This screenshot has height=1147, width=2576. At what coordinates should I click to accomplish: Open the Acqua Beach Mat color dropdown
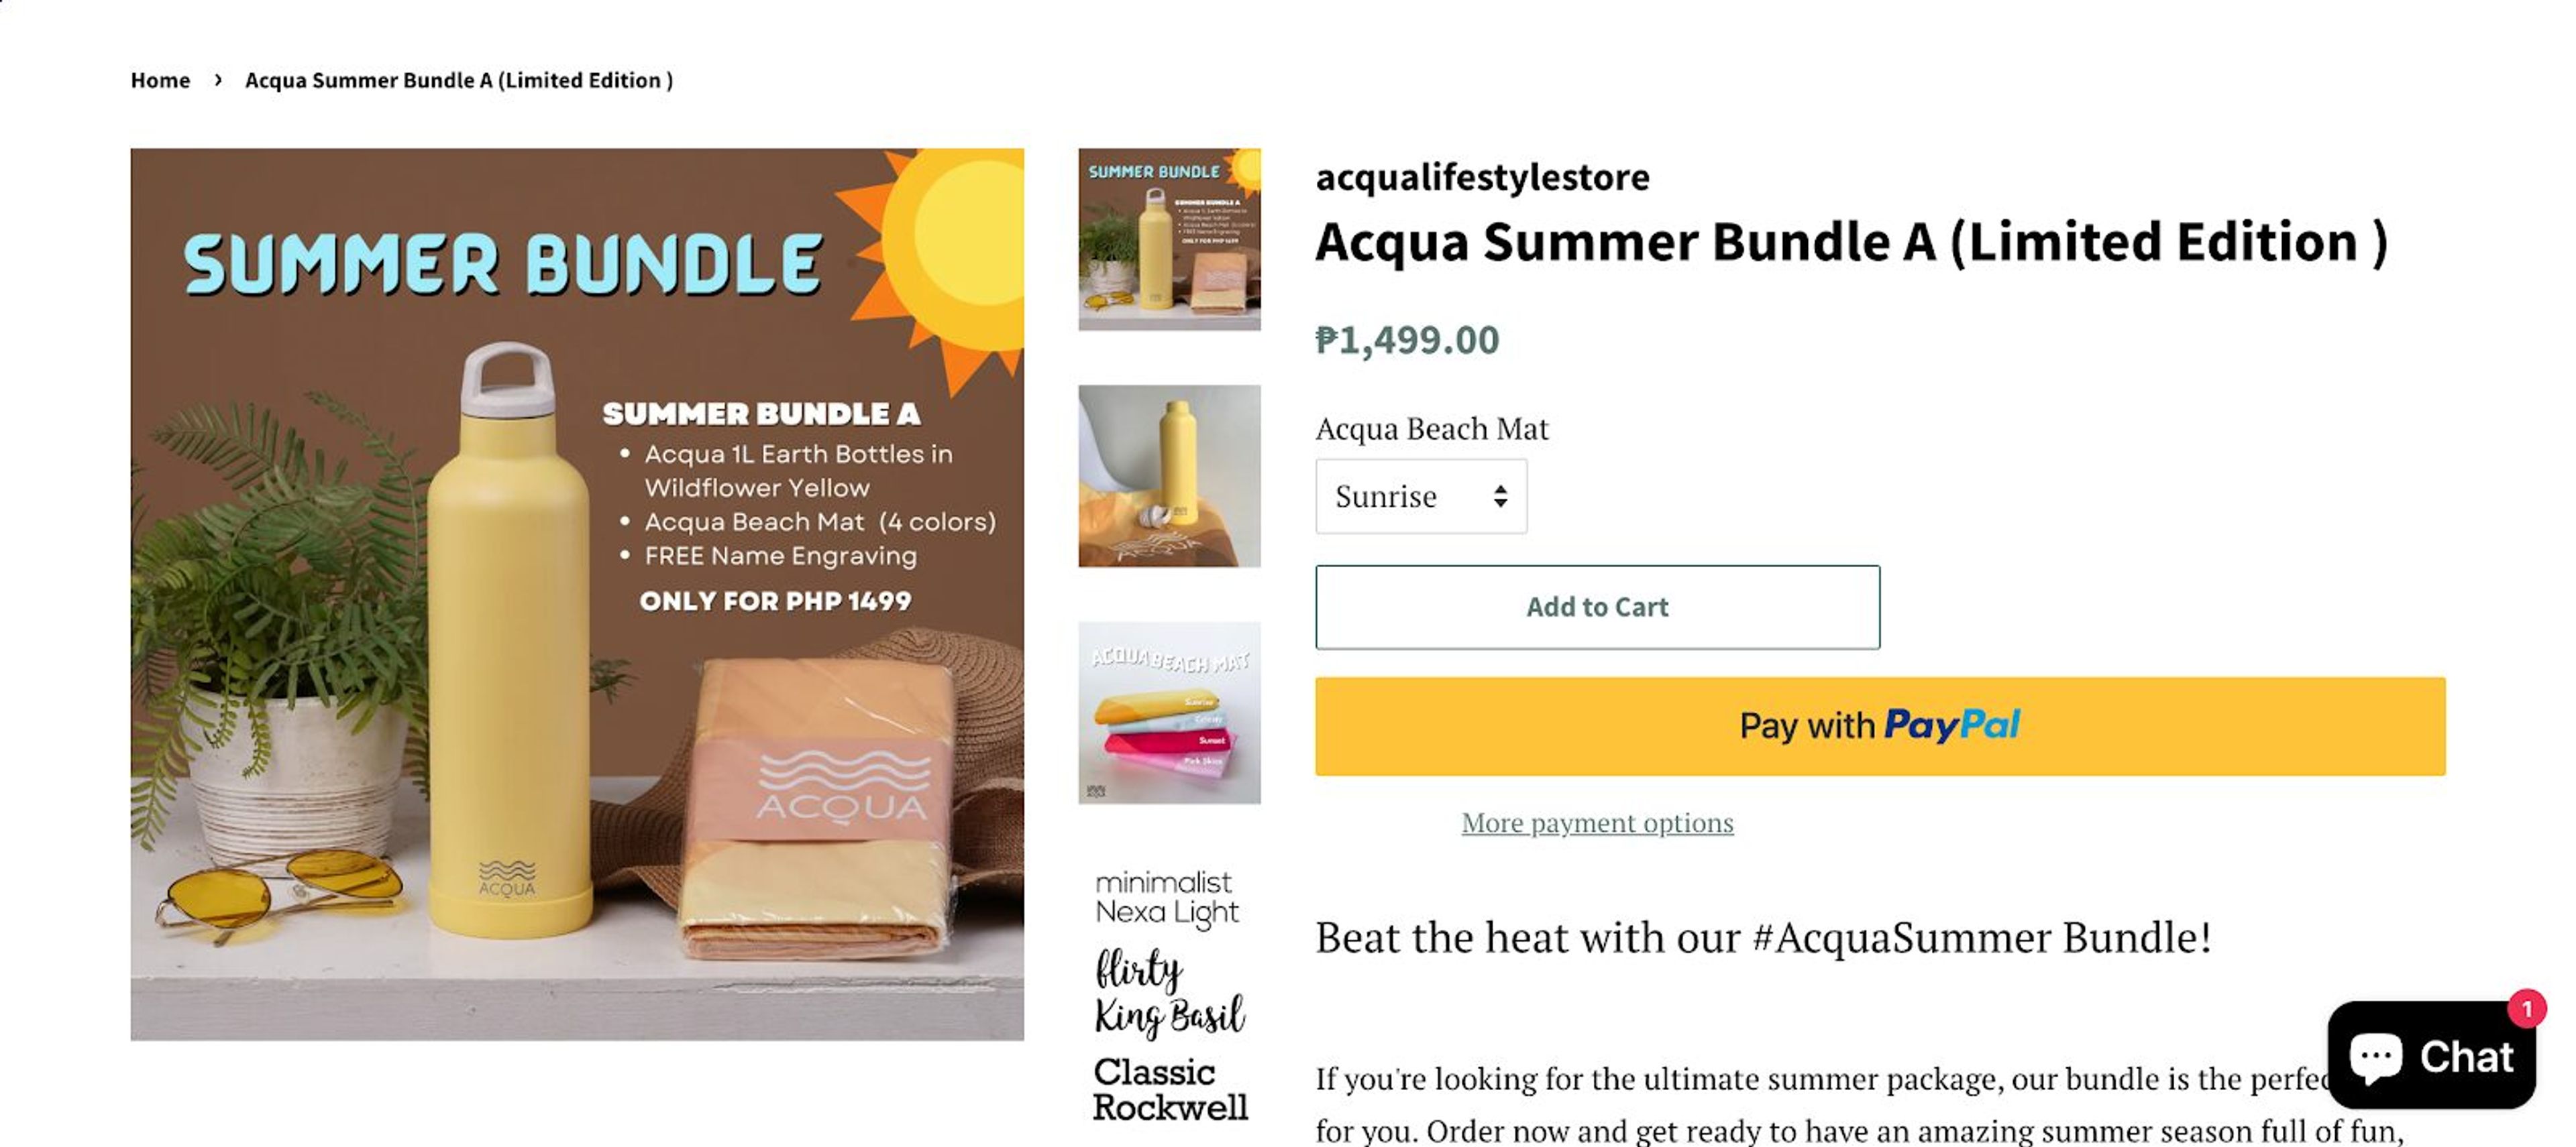pyautogui.click(x=1420, y=497)
